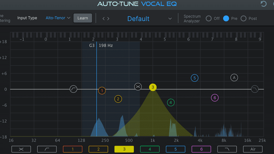274x154 pixels.
Task: Click the G3 198 Hz pitch marker line
Action: coord(96,89)
